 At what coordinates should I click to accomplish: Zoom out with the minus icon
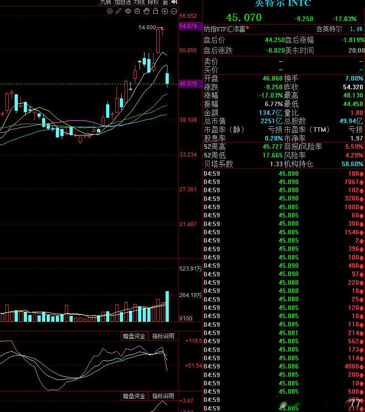(x=174, y=11)
